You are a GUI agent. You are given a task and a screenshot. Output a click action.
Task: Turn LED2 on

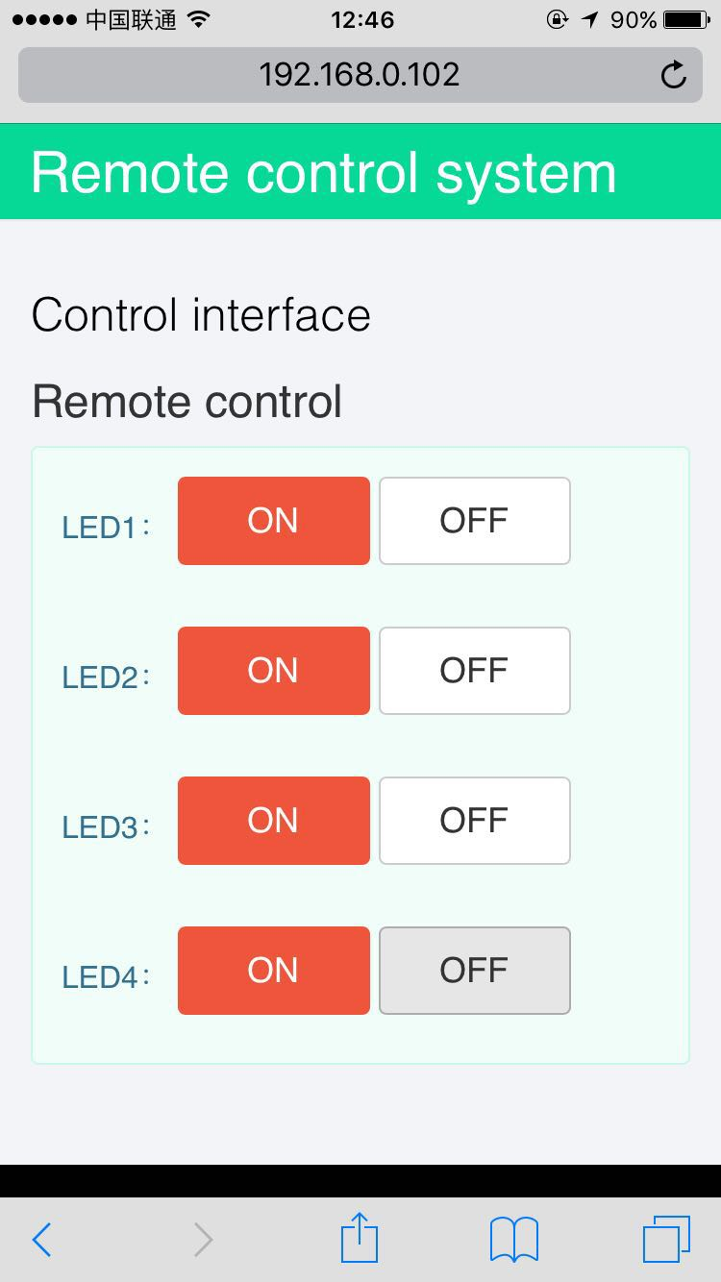click(273, 671)
